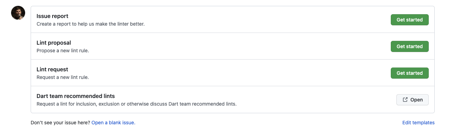The width and height of the screenshot is (450, 134).
Task: Choose the Lint proposal template row
Action: click(x=233, y=46)
